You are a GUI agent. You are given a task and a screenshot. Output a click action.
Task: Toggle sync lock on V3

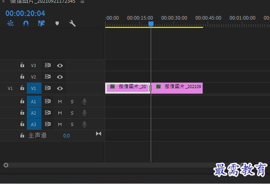[48, 65]
